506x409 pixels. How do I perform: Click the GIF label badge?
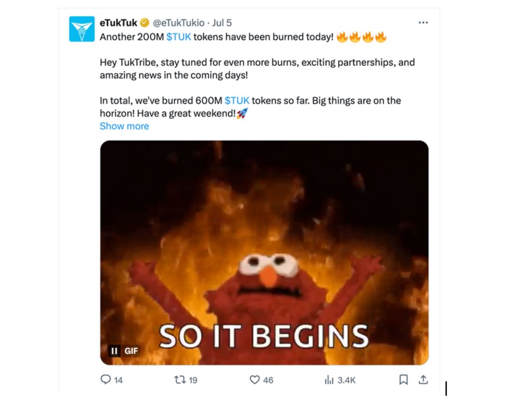coord(131,351)
